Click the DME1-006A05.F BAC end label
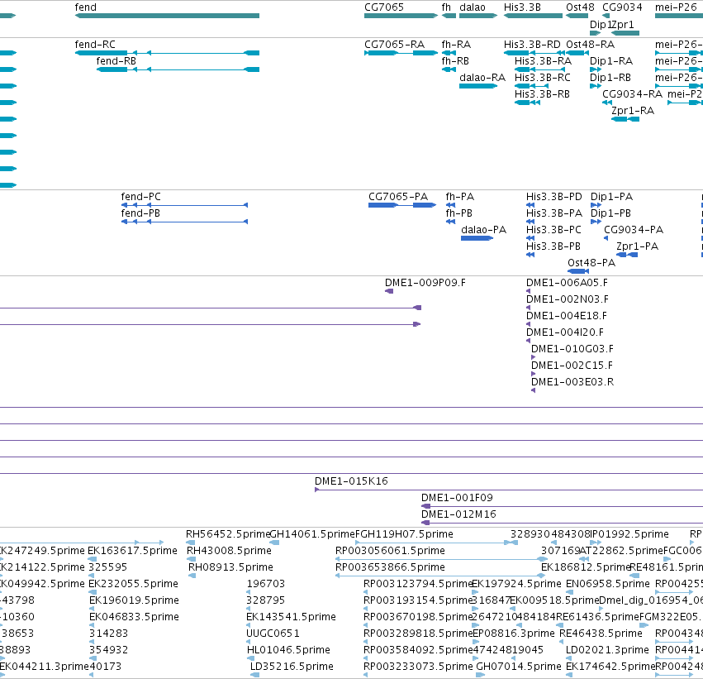 tap(568, 283)
